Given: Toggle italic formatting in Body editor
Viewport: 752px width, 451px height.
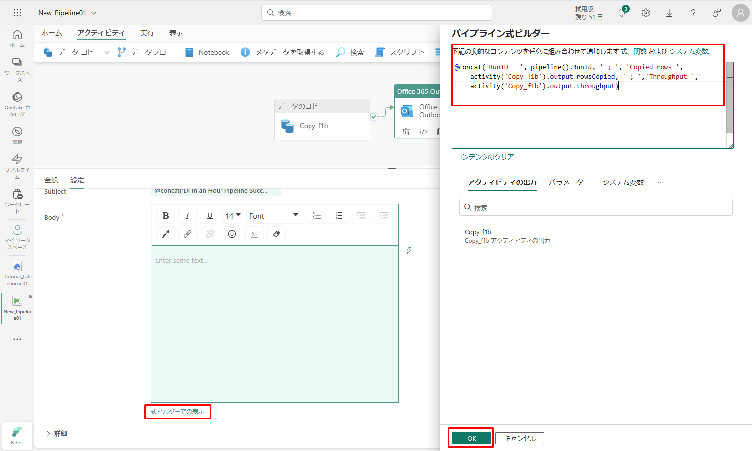Looking at the screenshot, I should [x=187, y=216].
